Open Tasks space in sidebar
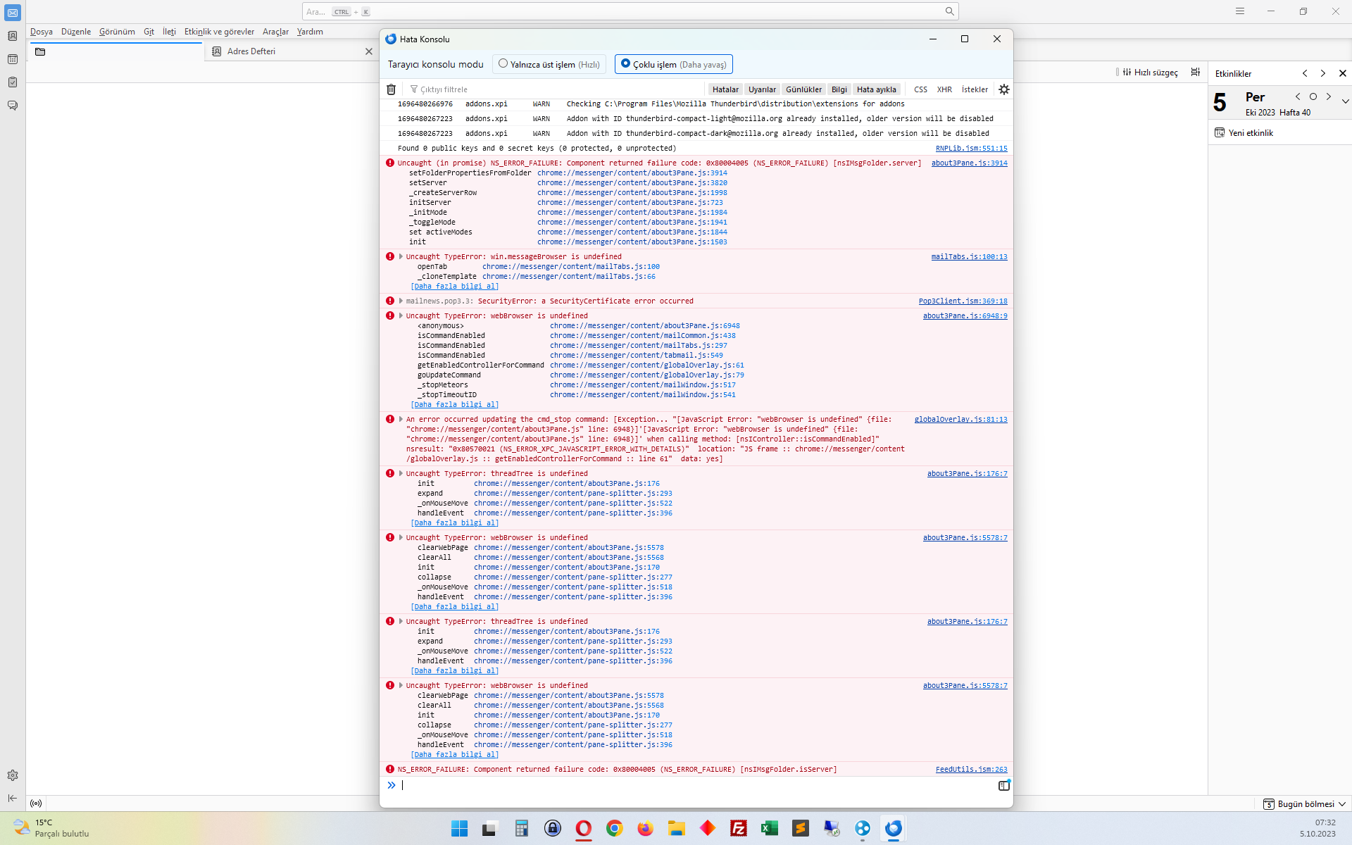This screenshot has height=845, width=1352. click(x=13, y=82)
